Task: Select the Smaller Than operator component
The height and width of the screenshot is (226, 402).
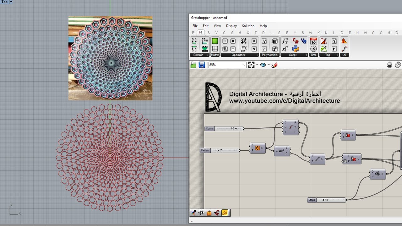Action: (254, 49)
